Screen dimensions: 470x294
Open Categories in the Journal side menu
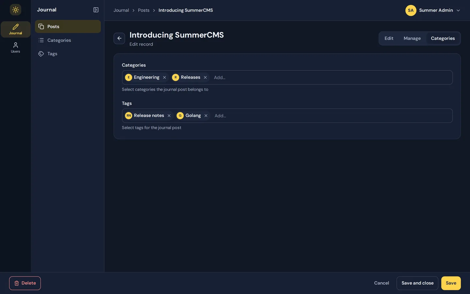pyautogui.click(x=68, y=40)
